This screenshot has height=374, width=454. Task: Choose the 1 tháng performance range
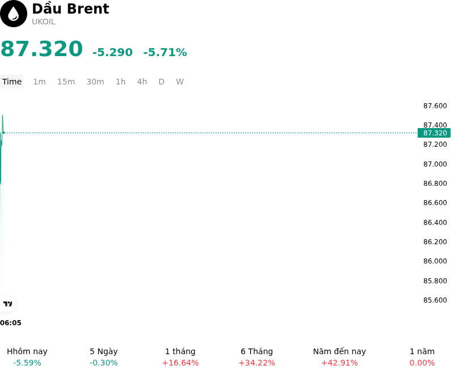[x=180, y=357]
